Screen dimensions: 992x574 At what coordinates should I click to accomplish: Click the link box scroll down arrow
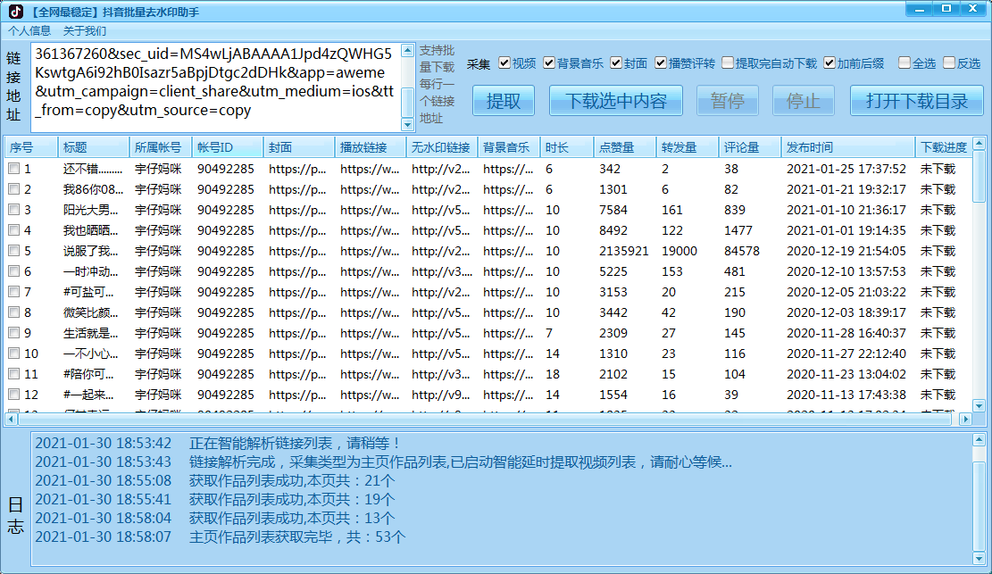[x=408, y=124]
